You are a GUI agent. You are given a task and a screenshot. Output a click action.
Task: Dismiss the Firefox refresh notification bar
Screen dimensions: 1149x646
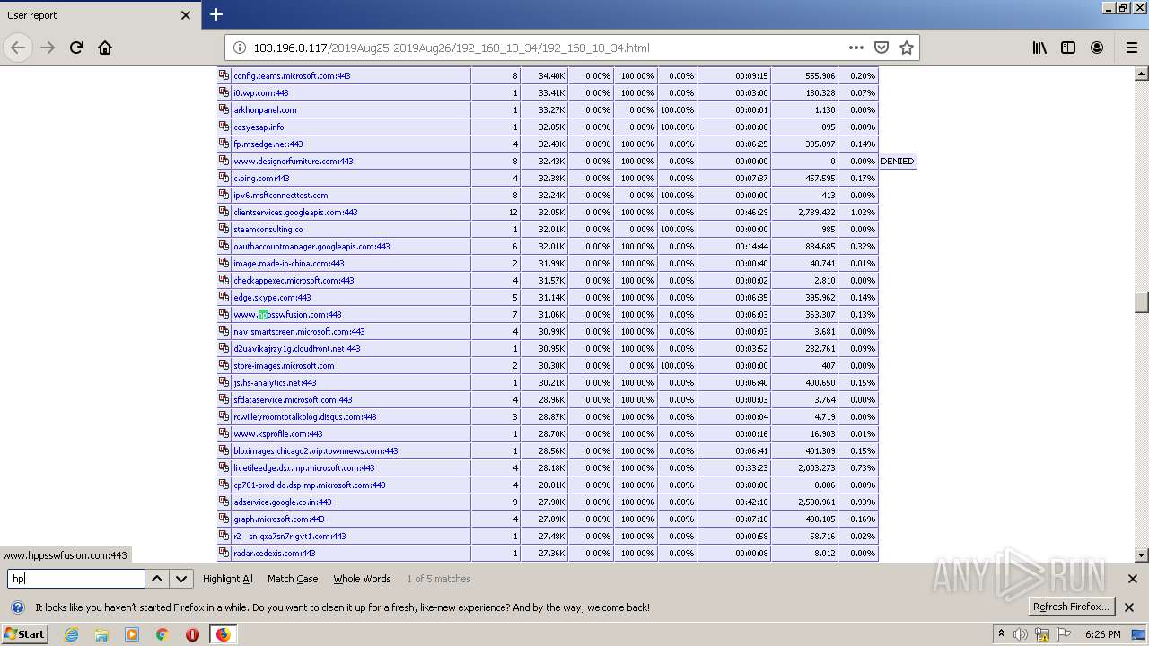coord(1129,607)
